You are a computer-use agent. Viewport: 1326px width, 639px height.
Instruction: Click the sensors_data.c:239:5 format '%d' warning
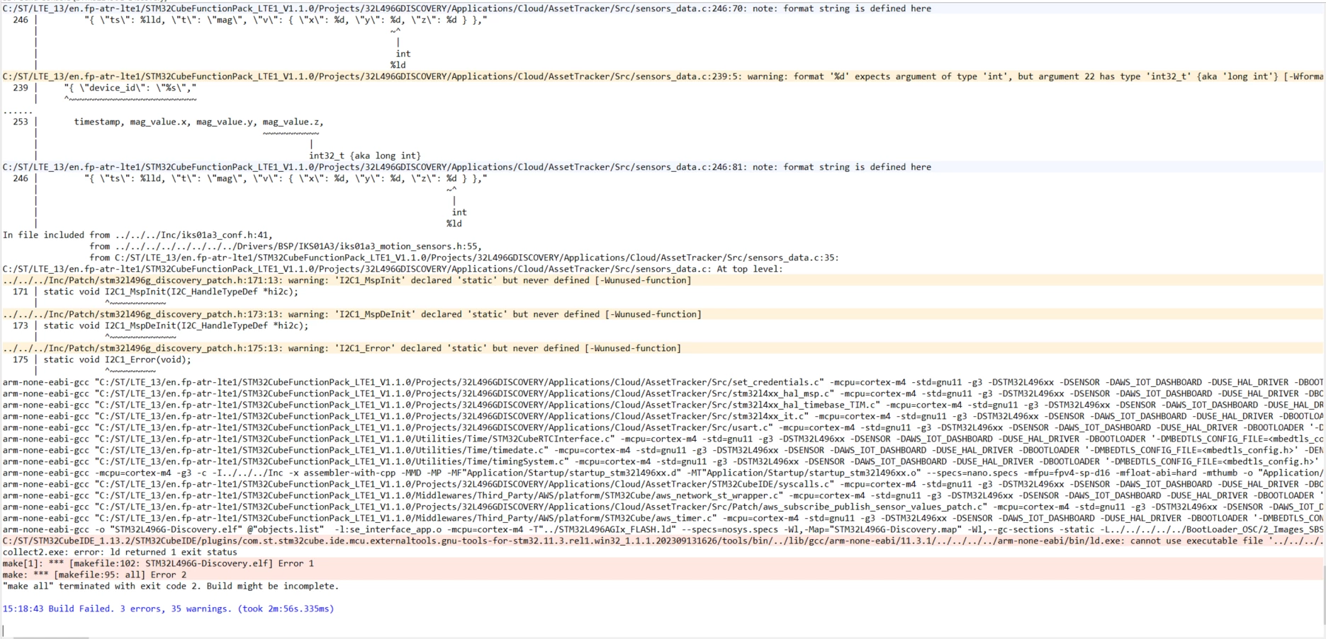click(x=663, y=76)
